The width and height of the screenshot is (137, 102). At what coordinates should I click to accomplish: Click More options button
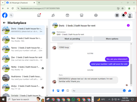click(112, 39)
